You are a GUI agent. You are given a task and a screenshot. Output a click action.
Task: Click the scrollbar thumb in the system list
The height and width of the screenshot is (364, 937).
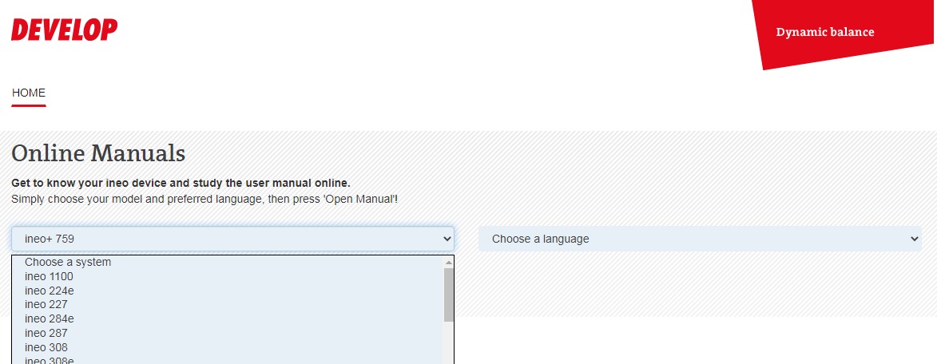[x=448, y=294]
